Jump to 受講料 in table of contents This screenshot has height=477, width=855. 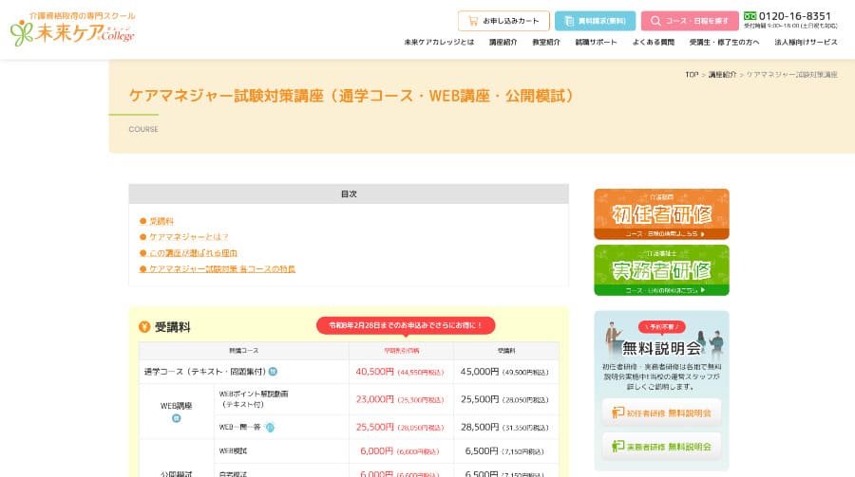161,221
